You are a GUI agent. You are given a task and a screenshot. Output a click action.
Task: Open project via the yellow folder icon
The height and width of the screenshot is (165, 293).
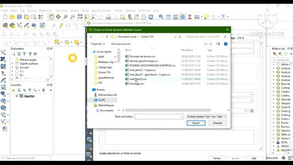[x=12, y=17]
